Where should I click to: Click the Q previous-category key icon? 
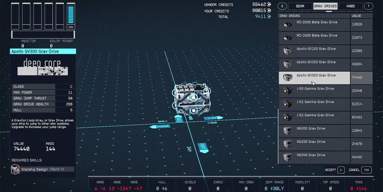[282, 6]
